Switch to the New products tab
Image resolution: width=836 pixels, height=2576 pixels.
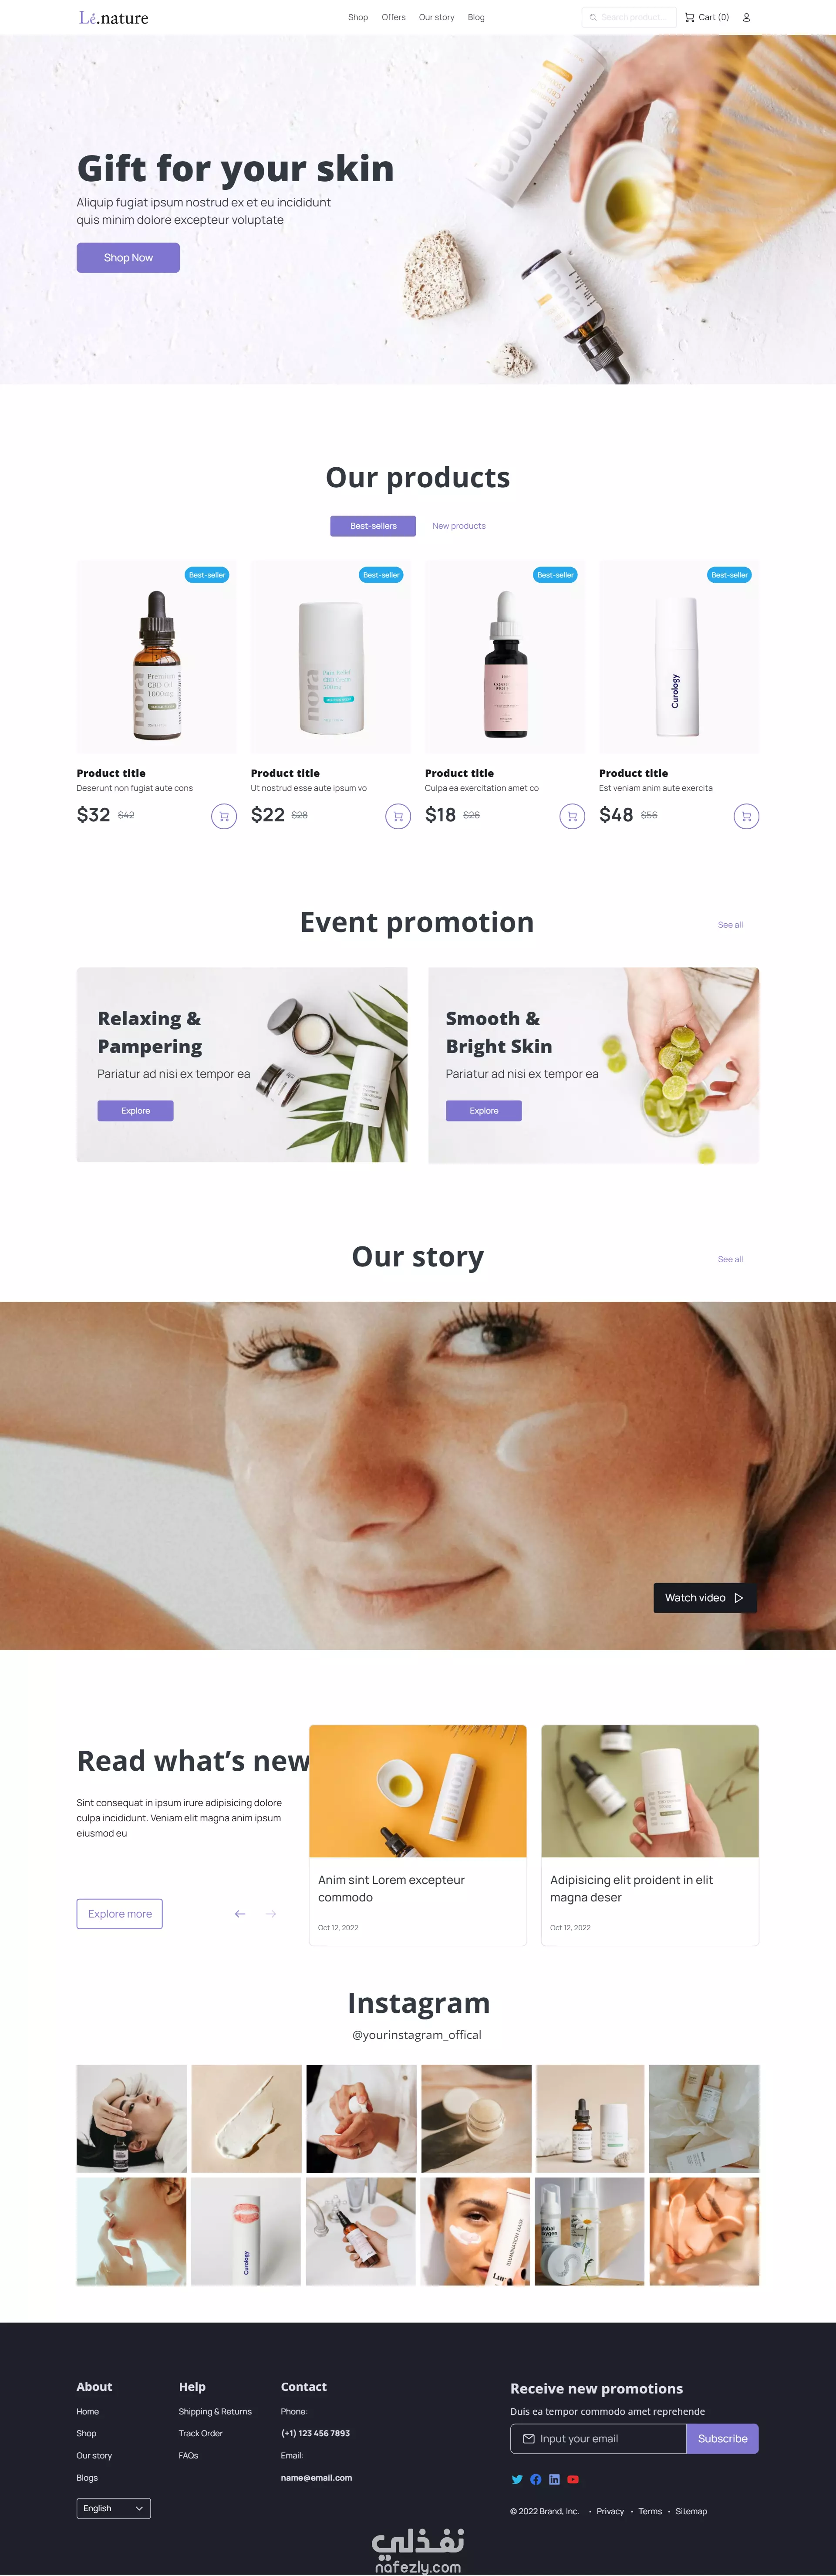[x=459, y=526]
